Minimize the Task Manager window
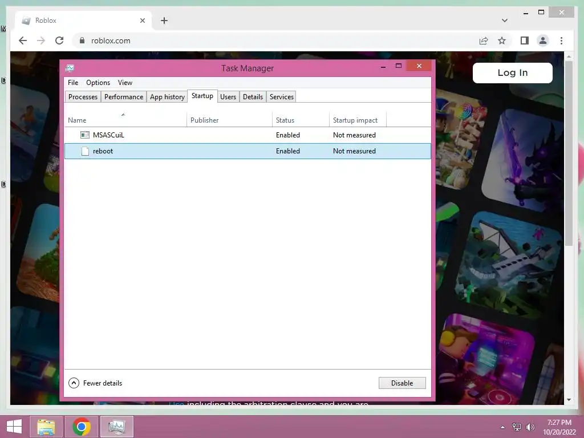This screenshot has height=438, width=584. [x=383, y=66]
